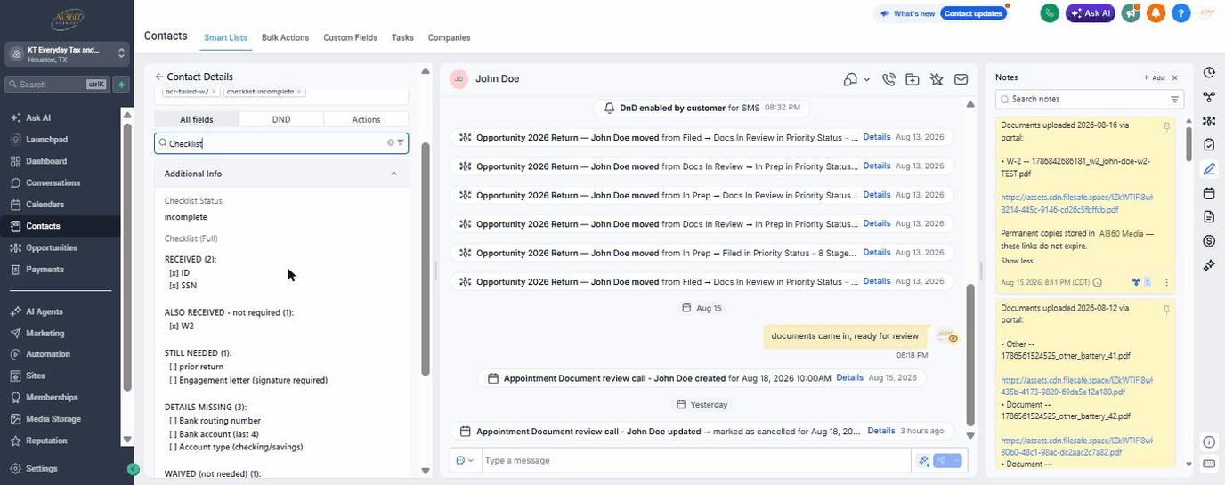1225x485 pixels.
Task: Clear the Checklist search field text
Action: pyautogui.click(x=390, y=143)
